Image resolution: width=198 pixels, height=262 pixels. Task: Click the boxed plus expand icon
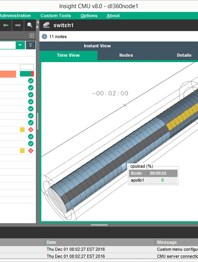point(32,35)
